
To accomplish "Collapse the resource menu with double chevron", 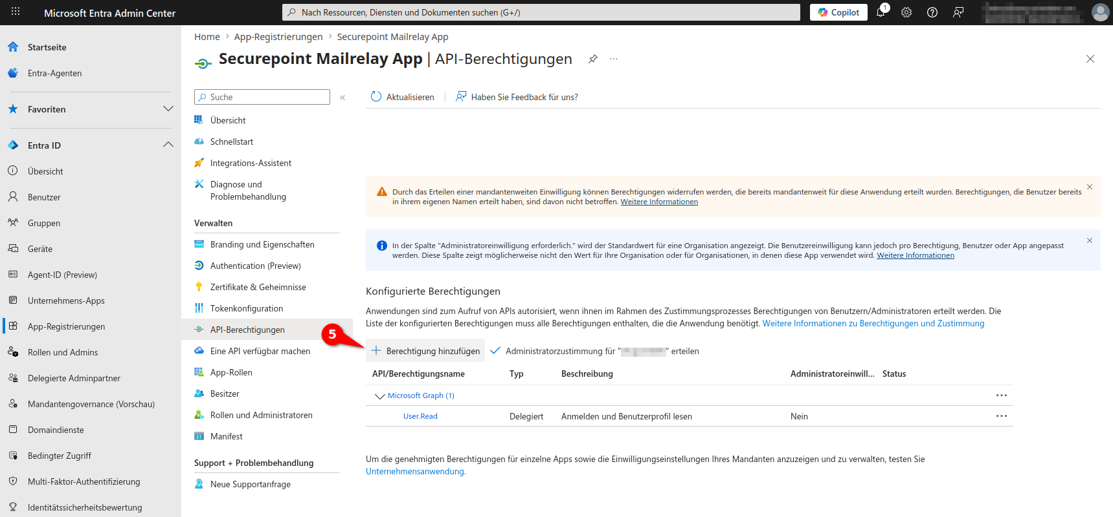I will 343,98.
